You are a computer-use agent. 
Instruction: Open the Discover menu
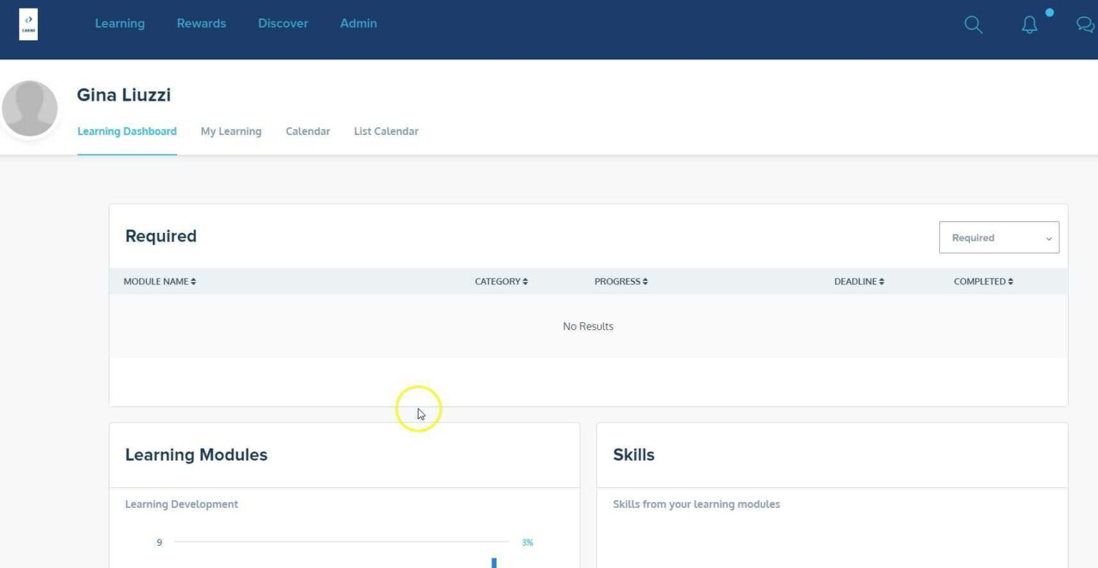pos(283,23)
